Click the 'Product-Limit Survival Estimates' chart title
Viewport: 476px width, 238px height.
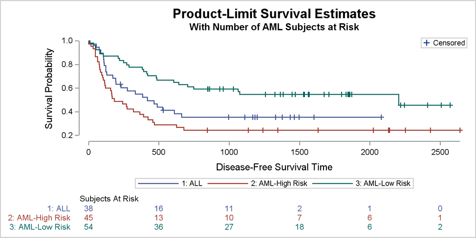274,14
